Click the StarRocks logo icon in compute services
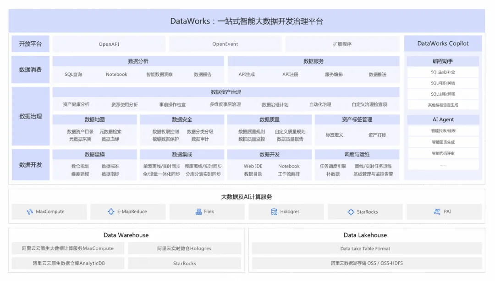The height and width of the screenshot is (281, 495). click(x=351, y=212)
